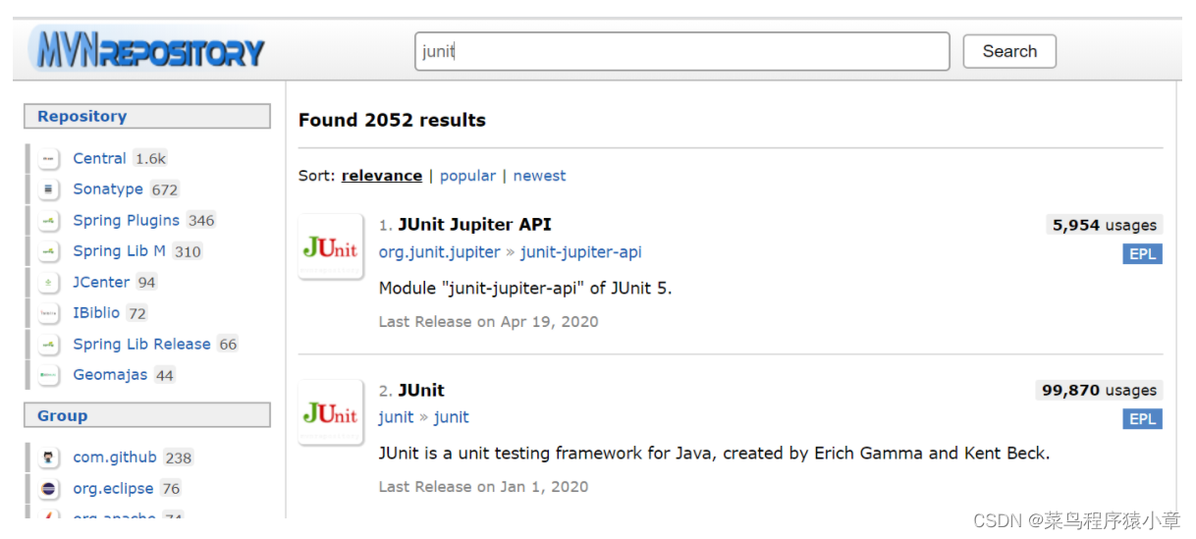The image size is (1196, 539).
Task: Click the org.eclipse group icon
Action: [x=49, y=489]
